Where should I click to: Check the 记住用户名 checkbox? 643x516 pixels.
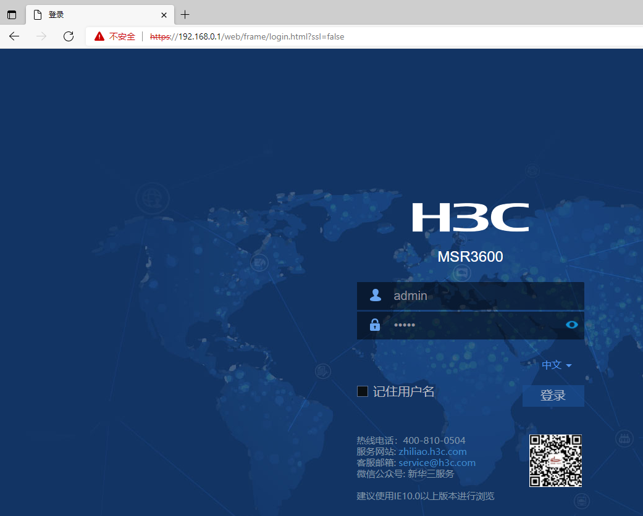pos(363,391)
